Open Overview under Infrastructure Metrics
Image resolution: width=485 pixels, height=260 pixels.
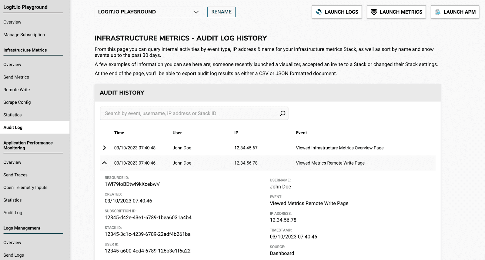[x=12, y=65]
